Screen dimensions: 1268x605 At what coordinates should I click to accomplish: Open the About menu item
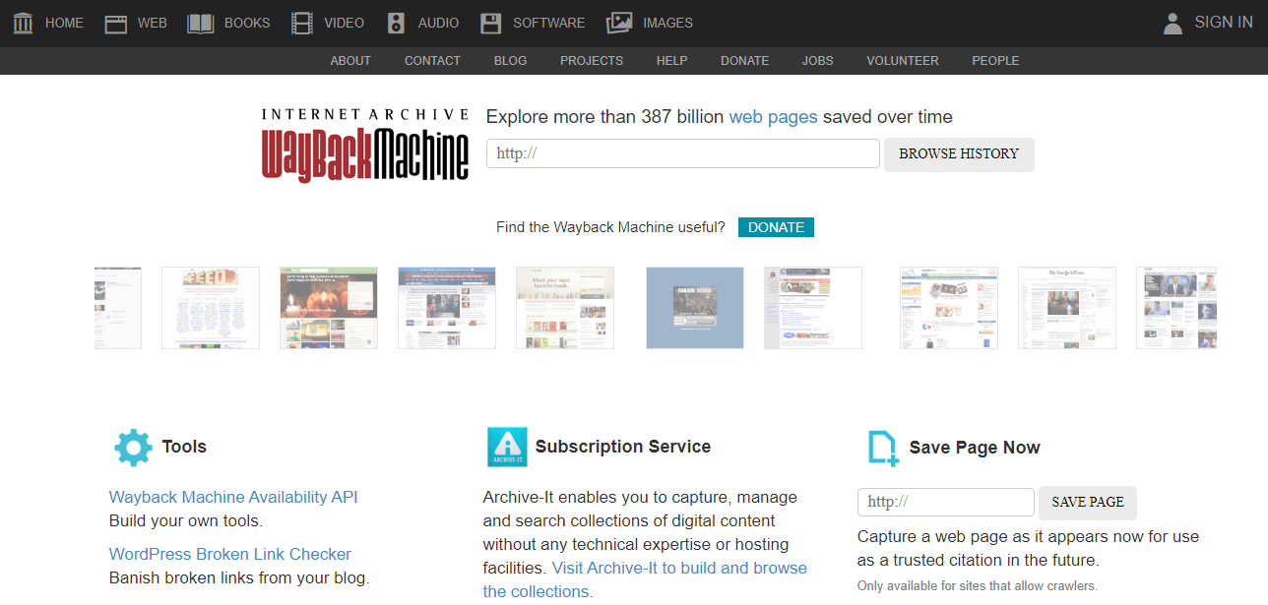(350, 61)
